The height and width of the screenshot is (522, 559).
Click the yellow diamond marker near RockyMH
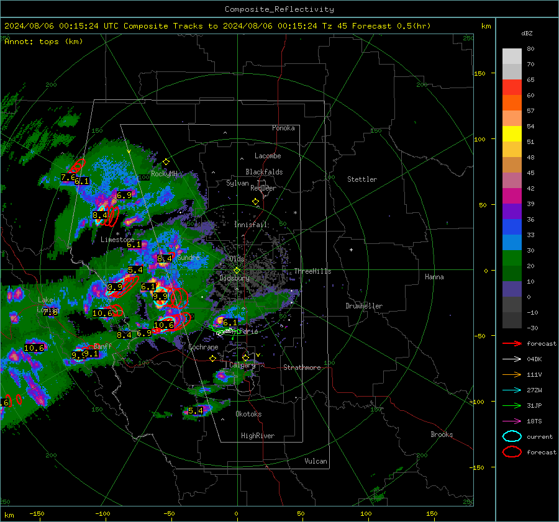(166, 162)
